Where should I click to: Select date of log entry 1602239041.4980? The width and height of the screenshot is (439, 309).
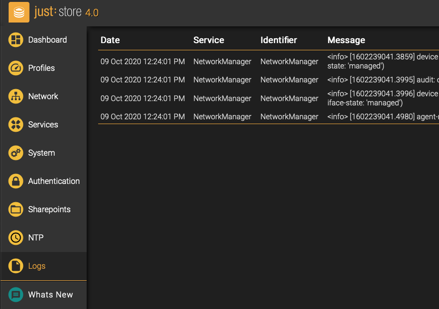pyautogui.click(x=143, y=116)
